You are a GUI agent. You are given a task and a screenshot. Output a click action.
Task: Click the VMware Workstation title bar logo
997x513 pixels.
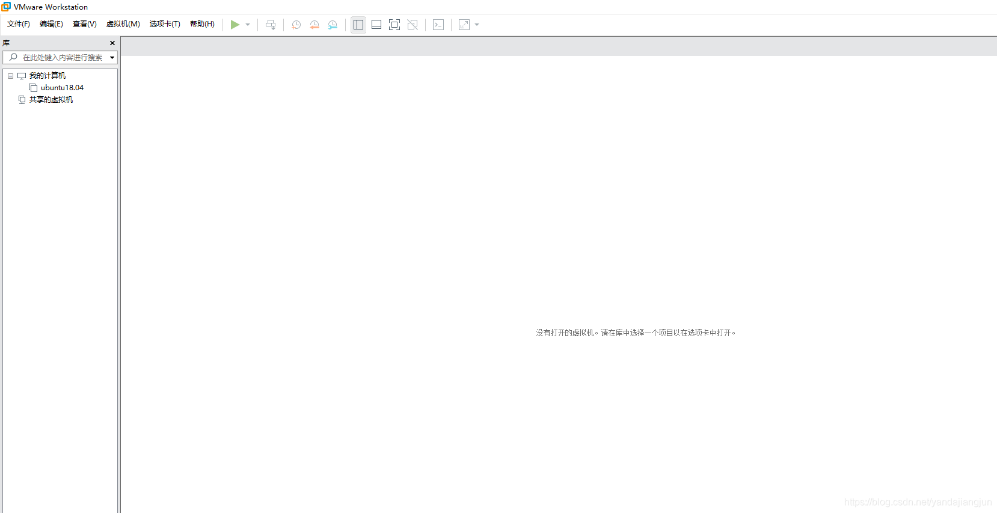[6, 7]
